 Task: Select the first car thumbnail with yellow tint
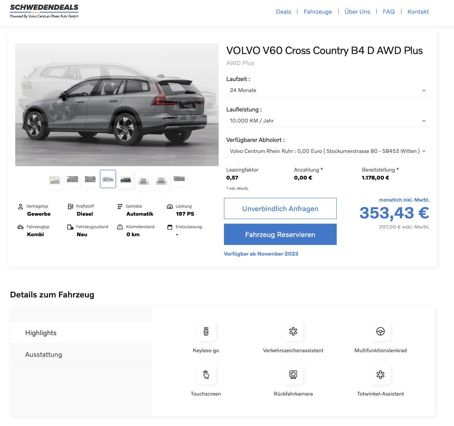[x=55, y=180]
